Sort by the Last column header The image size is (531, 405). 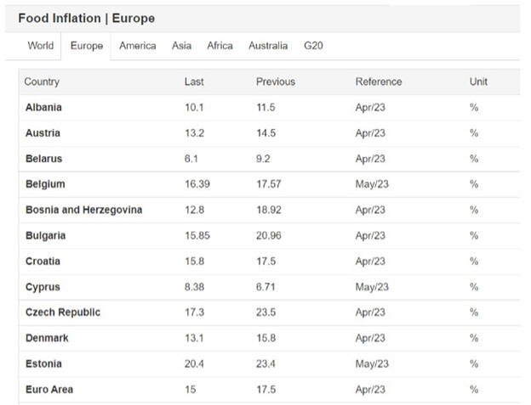click(x=194, y=82)
